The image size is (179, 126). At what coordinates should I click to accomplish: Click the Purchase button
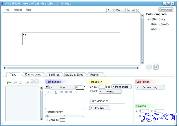point(166,10)
